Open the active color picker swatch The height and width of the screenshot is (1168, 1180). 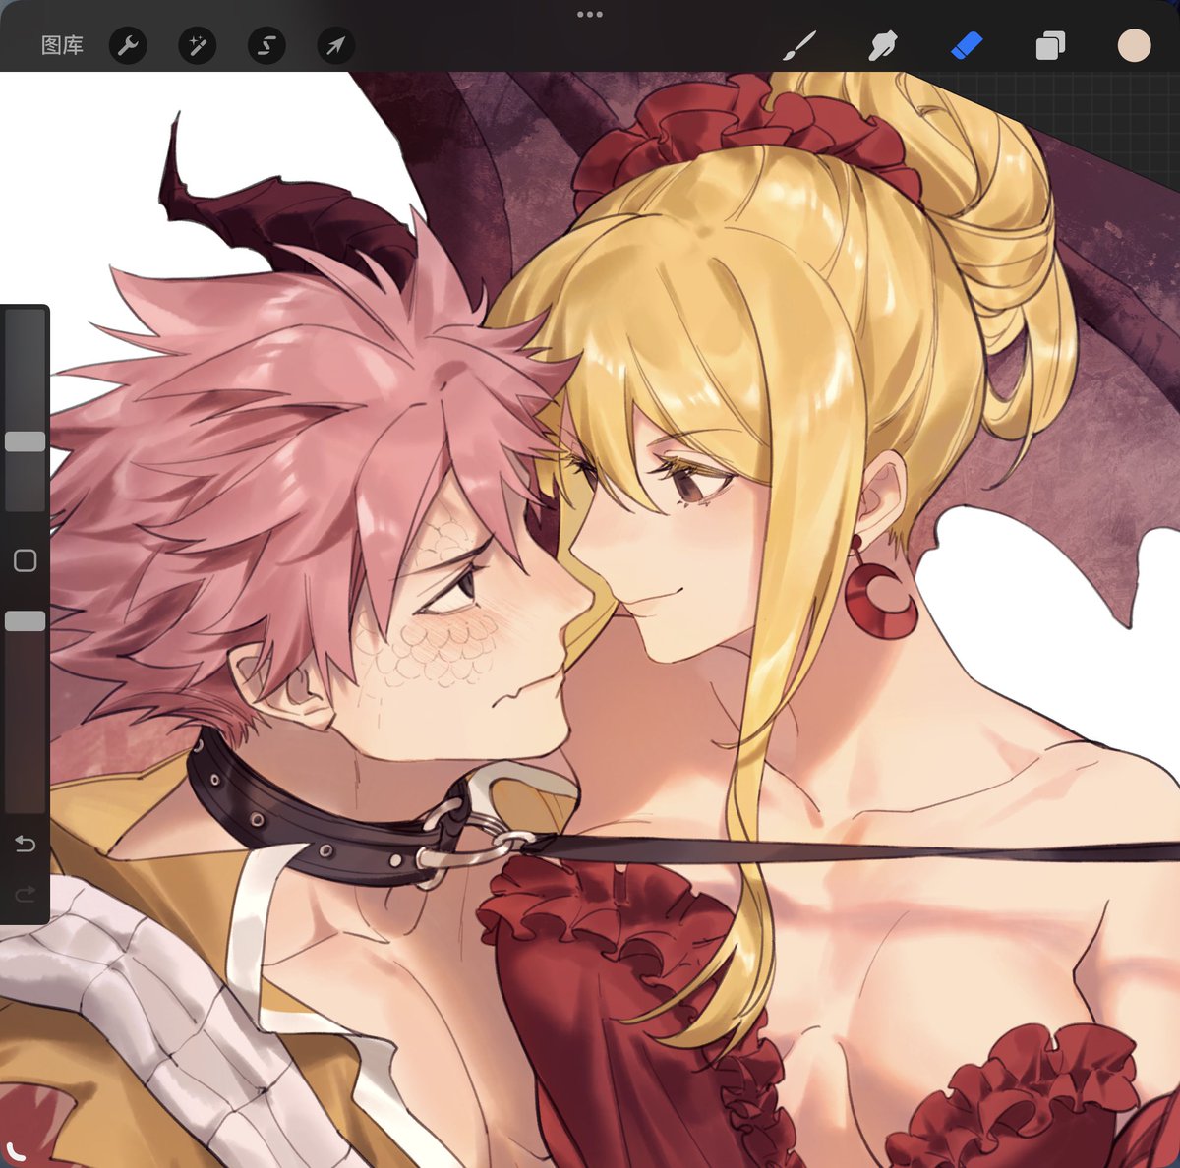1134,45
